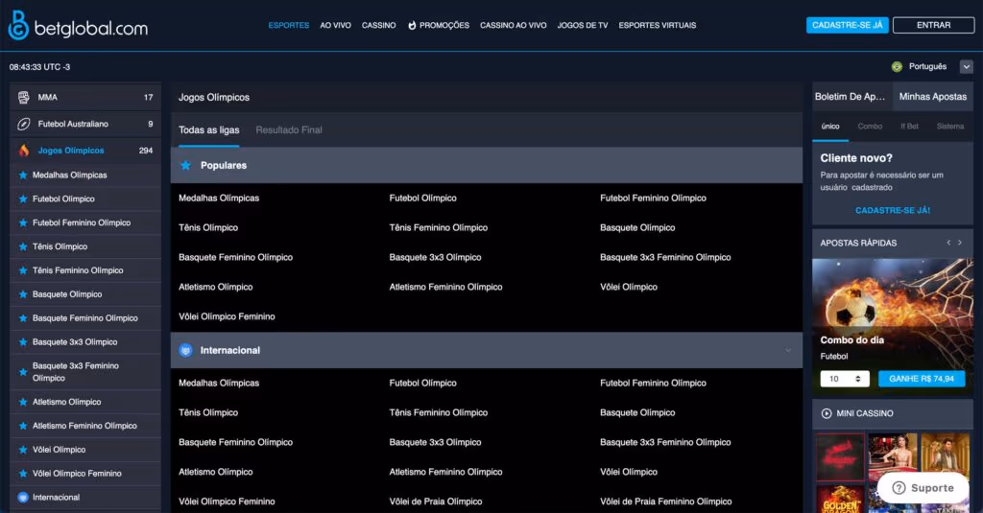Open the Português language dropdown
This screenshot has height=513, width=983.
[966, 66]
